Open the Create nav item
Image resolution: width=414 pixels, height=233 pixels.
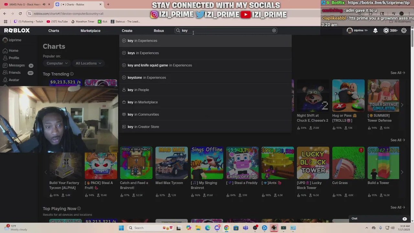click(x=127, y=31)
